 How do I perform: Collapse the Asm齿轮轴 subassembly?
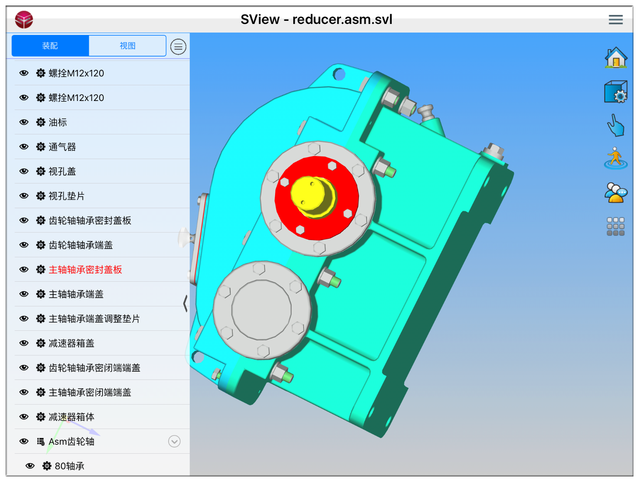(174, 442)
